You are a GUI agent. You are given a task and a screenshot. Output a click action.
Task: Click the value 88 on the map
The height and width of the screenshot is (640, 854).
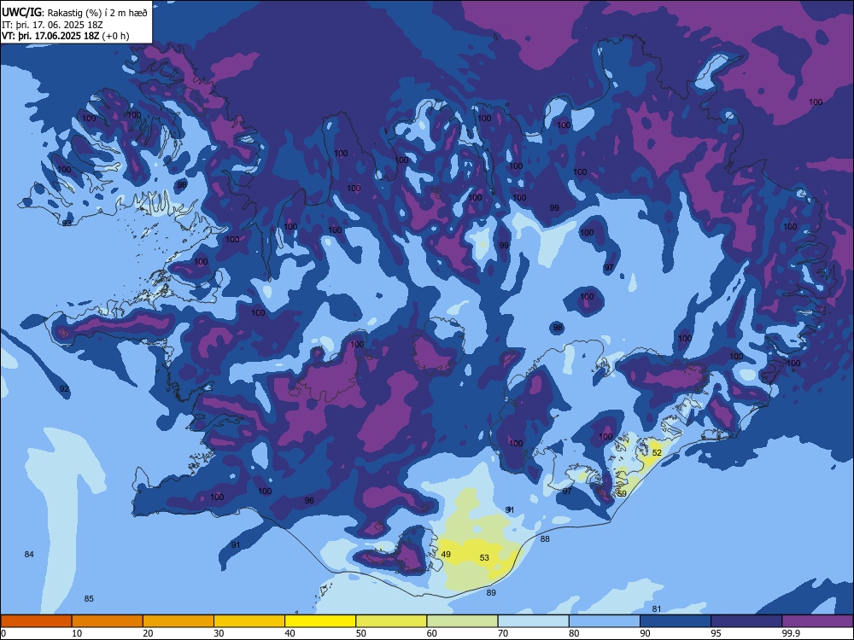point(545,538)
